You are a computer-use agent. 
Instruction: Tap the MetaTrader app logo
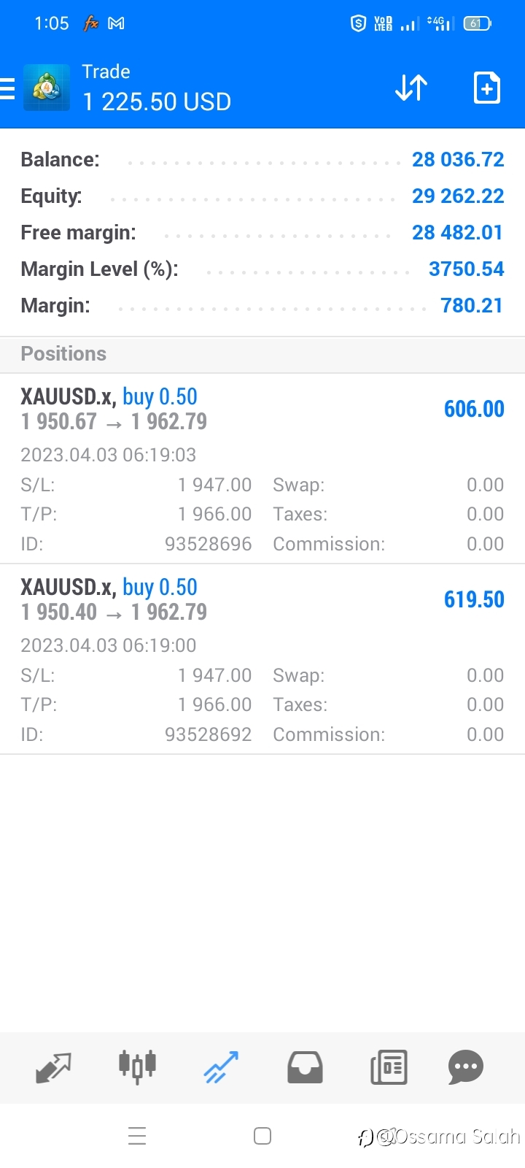(47, 88)
